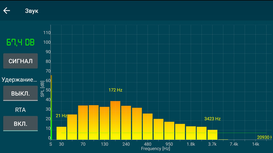
Task: Click the Frequency [Hz] axis label
Action: pyautogui.click(x=156, y=149)
